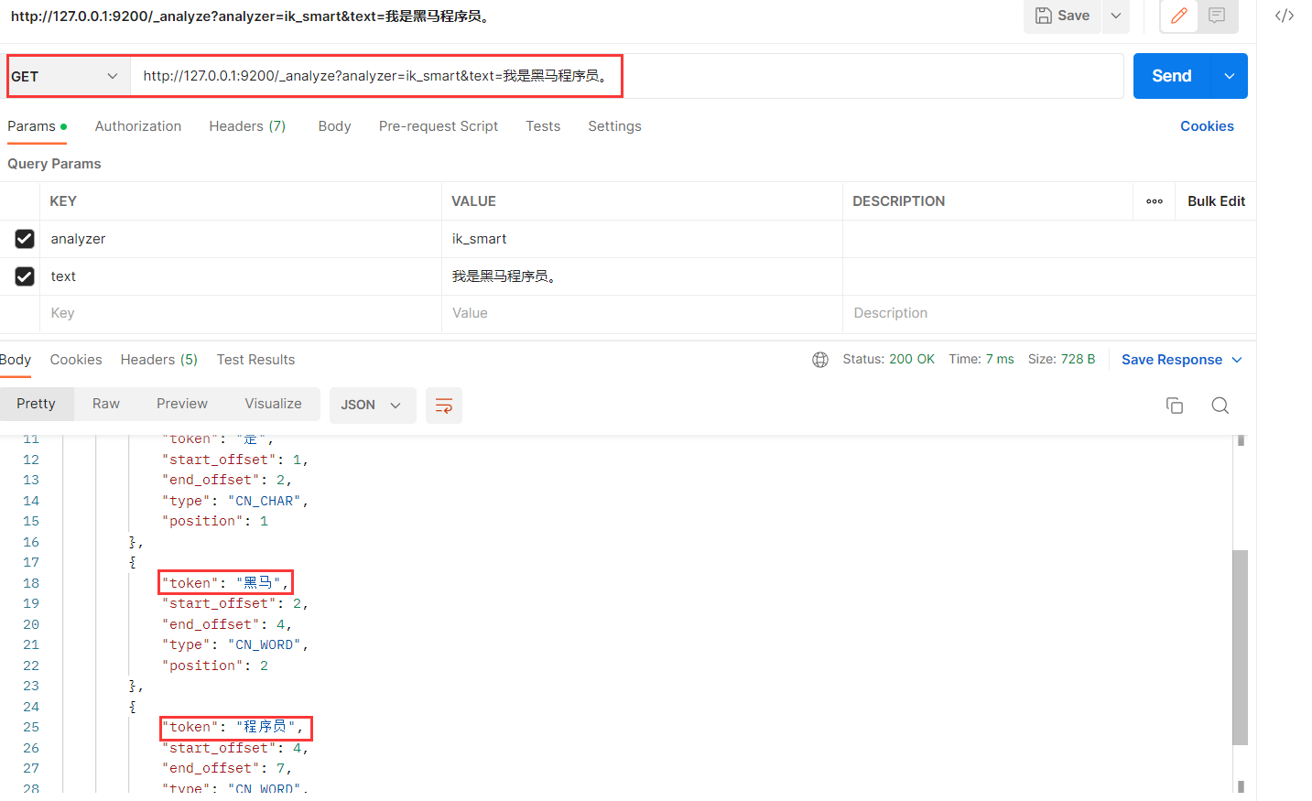Open the JSON response format dropdown
1312x801 pixels.
[372, 404]
